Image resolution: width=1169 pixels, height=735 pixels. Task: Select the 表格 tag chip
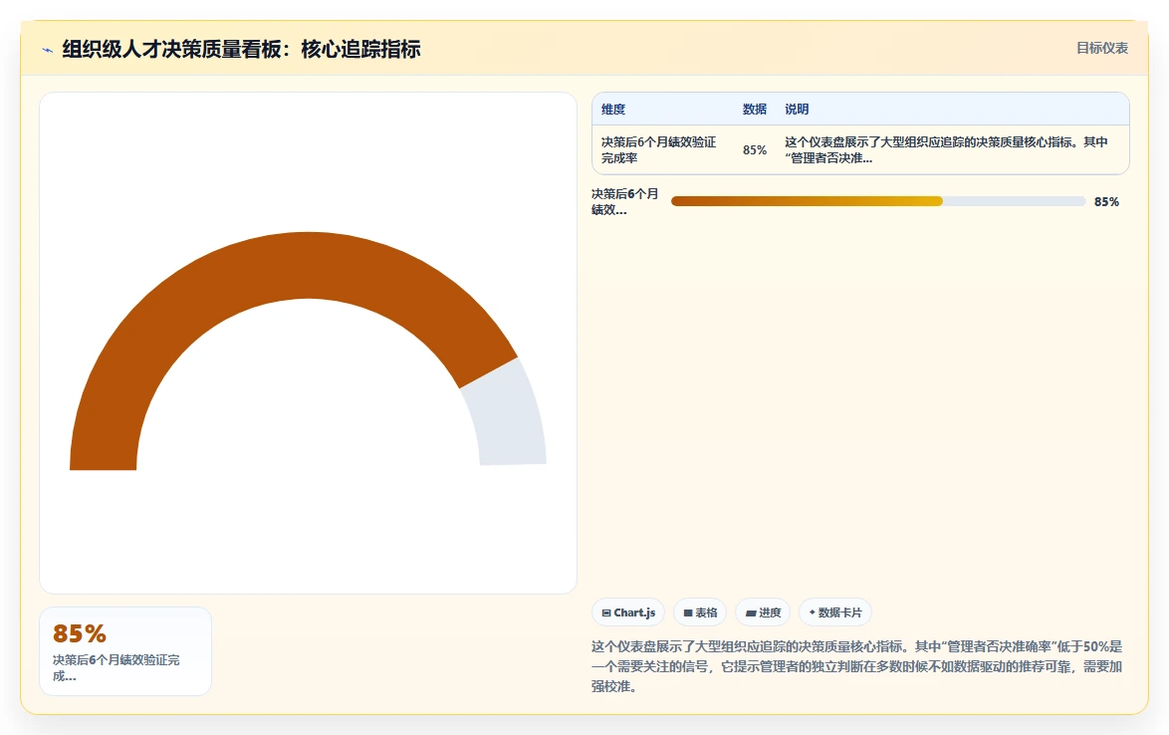pyautogui.click(x=700, y=612)
